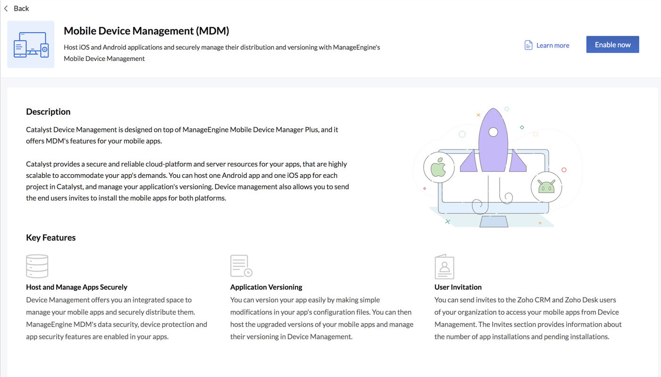Viewport: 661px width, 377px height.
Task: Click the text starting 'You can version your app easily'
Action: click(322, 318)
